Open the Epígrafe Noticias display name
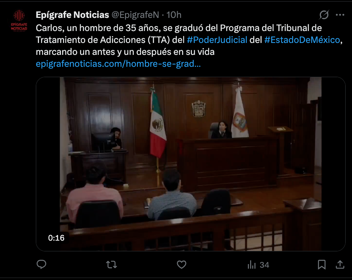 (x=72, y=15)
